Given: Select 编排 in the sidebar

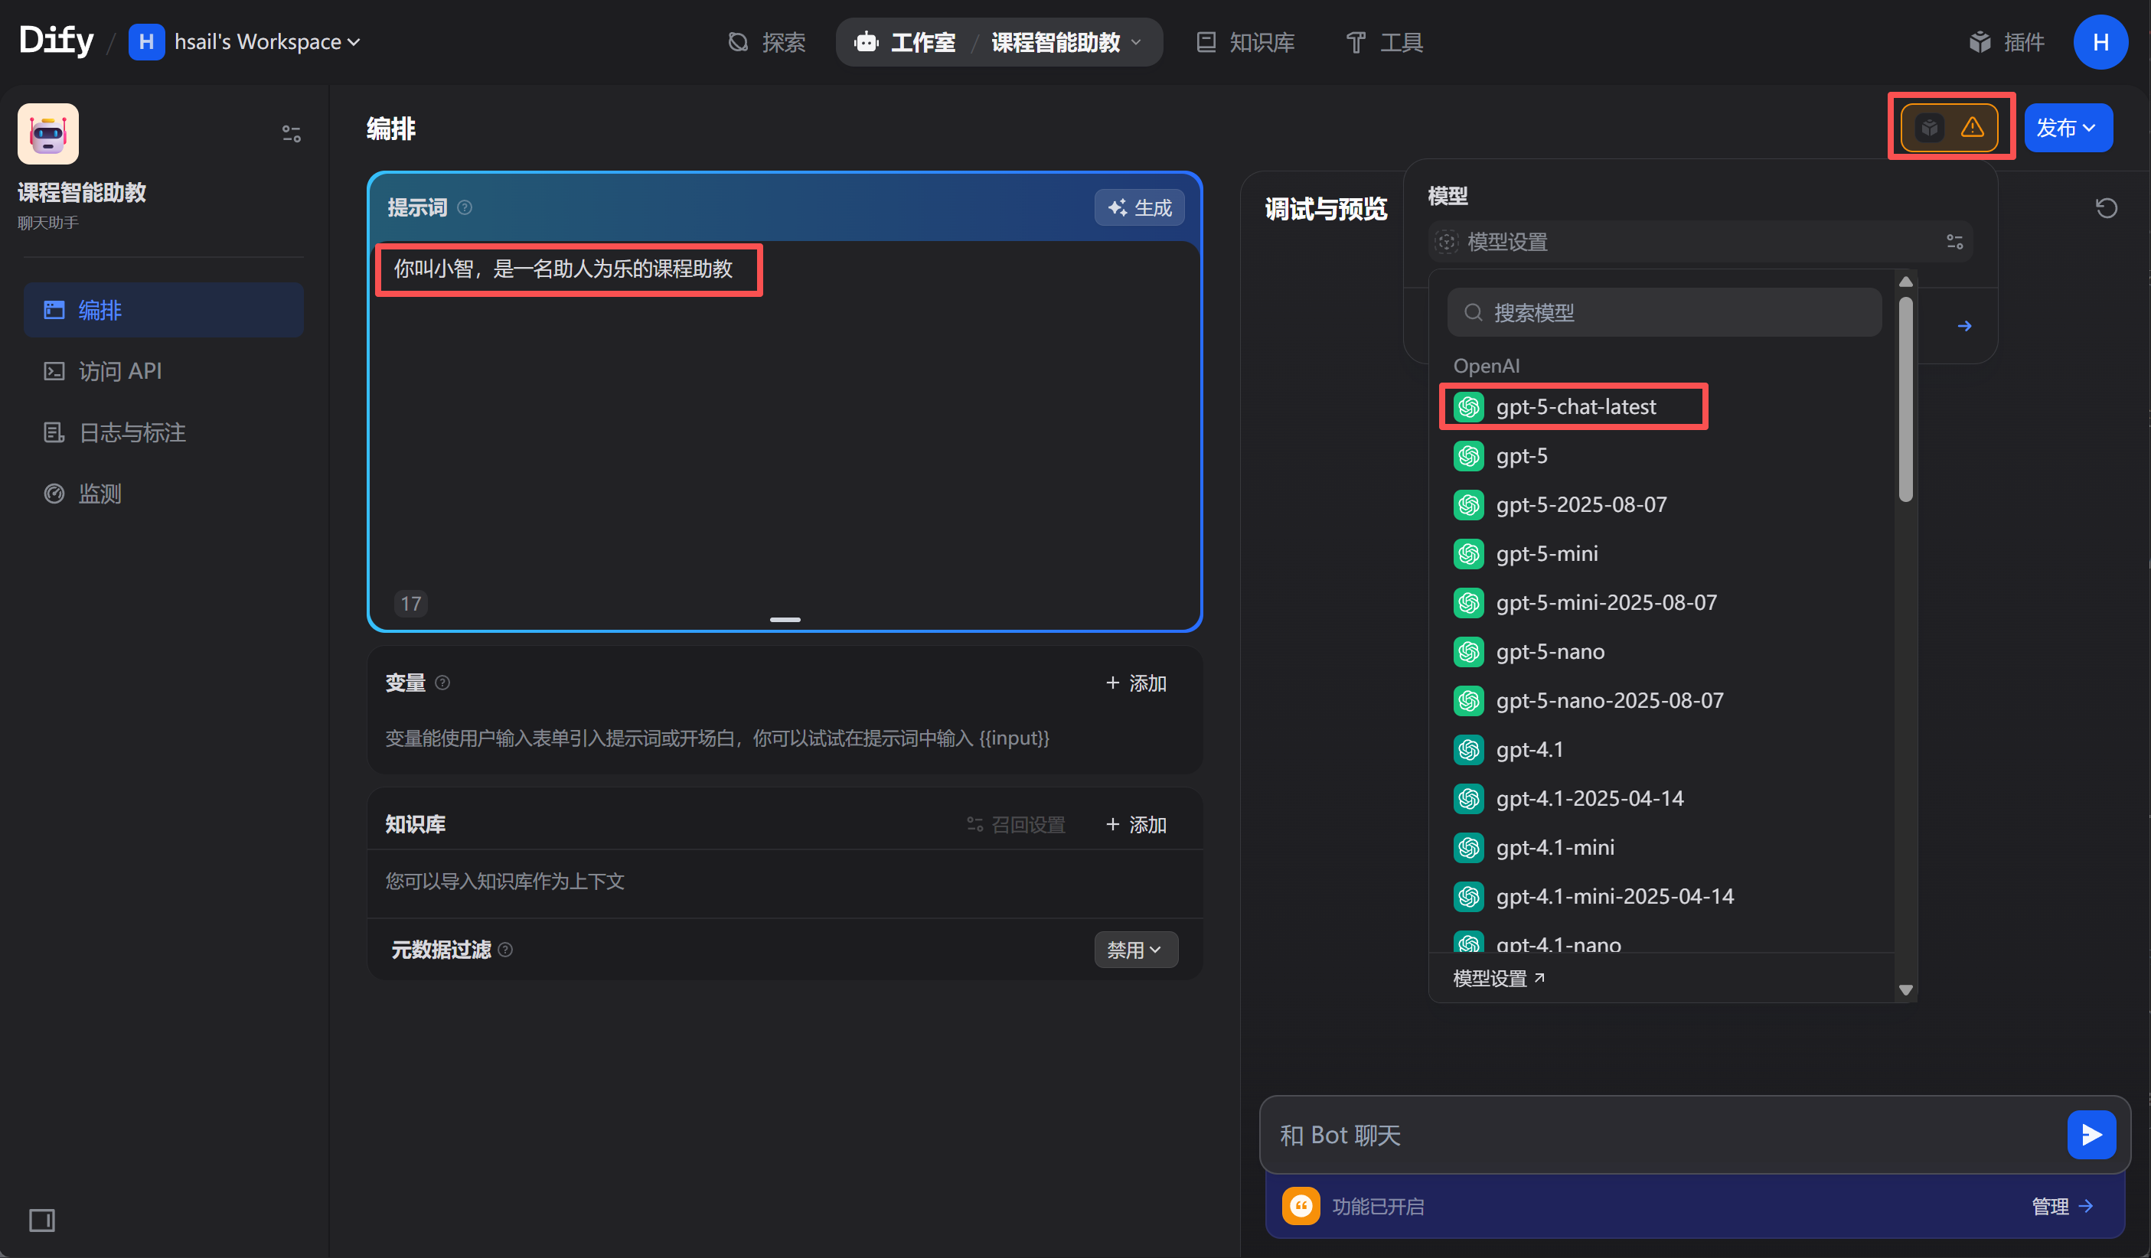Looking at the screenshot, I should point(164,310).
